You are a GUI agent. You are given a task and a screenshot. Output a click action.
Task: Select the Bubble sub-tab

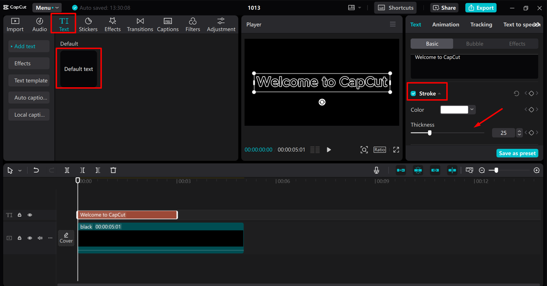point(475,44)
